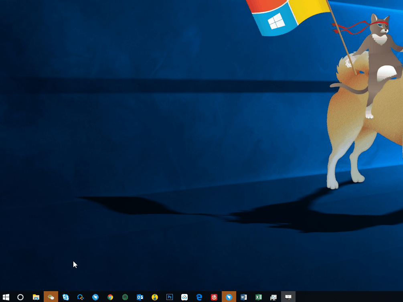This screenshot has width=403, height=302.
Task: Open the yellow music note app icon
Action: tap(155, 297)
